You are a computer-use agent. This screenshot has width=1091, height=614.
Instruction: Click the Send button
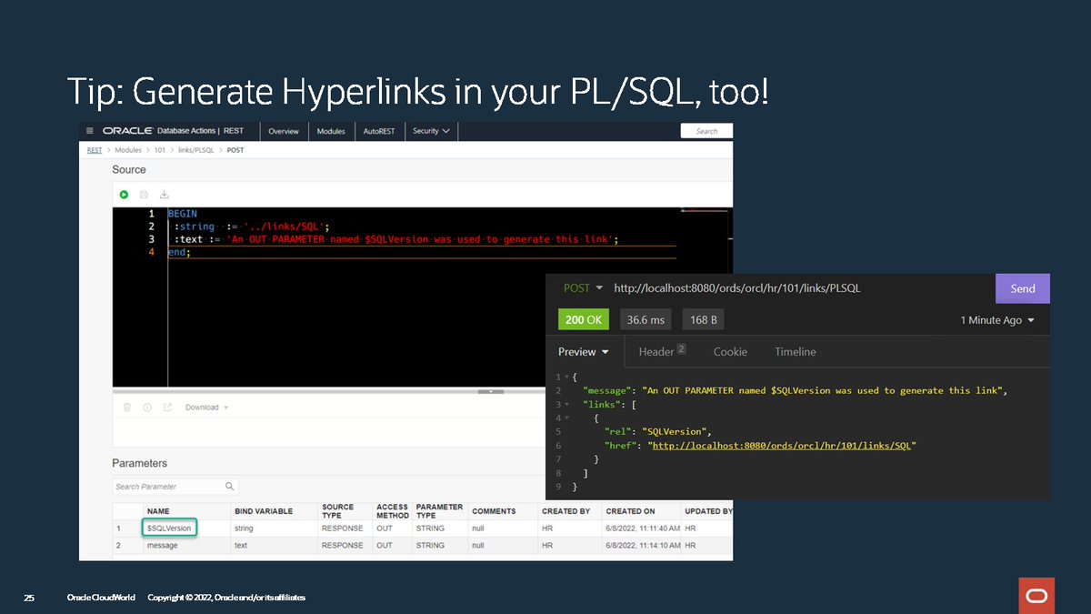(x=1023, y=288)
